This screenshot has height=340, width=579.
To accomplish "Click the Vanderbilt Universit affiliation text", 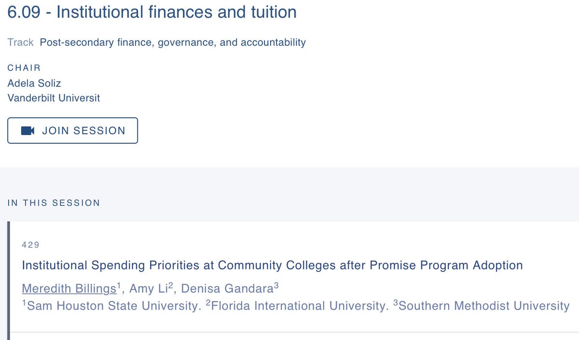I will [x=54, y=98].
